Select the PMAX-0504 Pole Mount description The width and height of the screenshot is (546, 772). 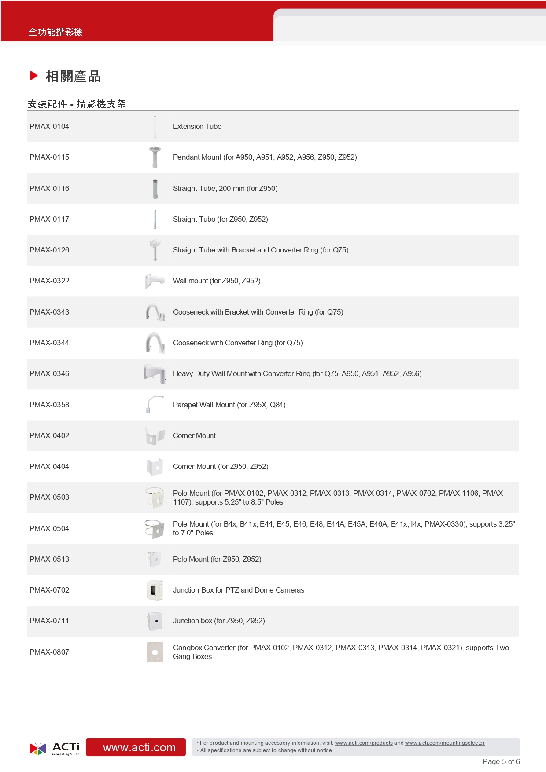click(x=344, y=528)
